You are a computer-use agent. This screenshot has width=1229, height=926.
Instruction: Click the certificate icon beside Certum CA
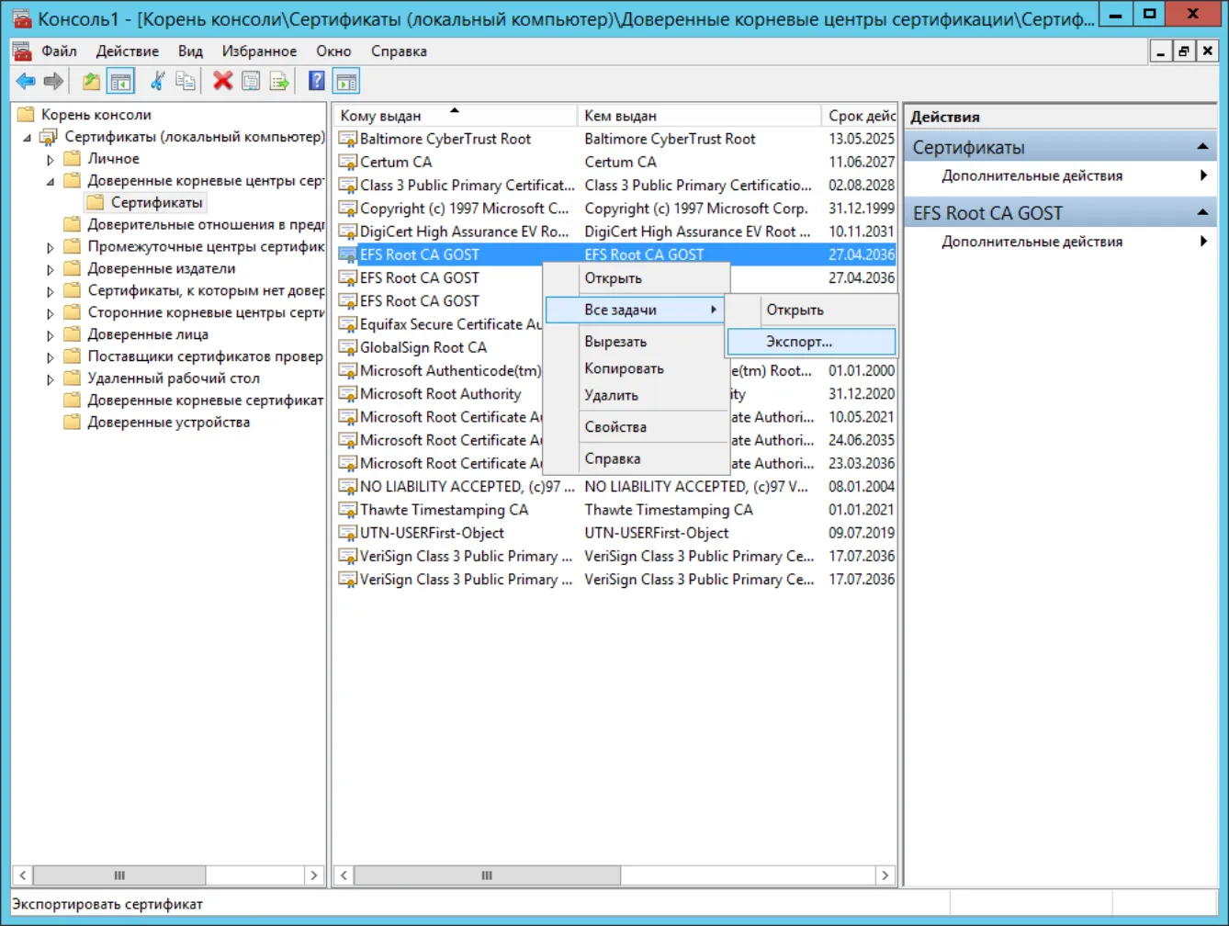click(347, 162)
